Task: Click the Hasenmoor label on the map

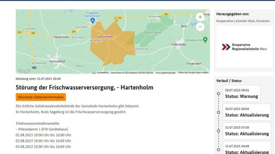Action: (x=61, y=37)
